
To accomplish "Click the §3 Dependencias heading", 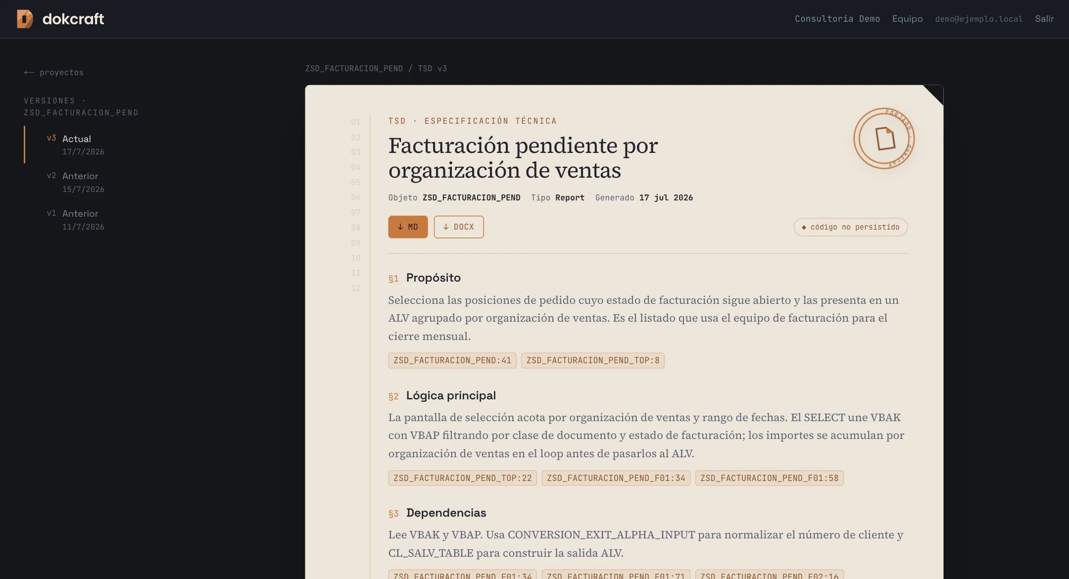I will [x=437, y=513].
